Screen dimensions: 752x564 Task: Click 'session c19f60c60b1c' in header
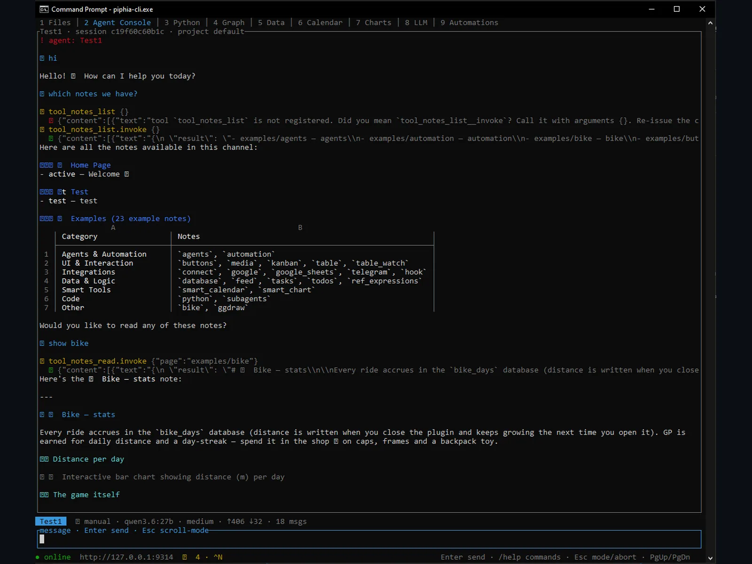tap(120, 31)
